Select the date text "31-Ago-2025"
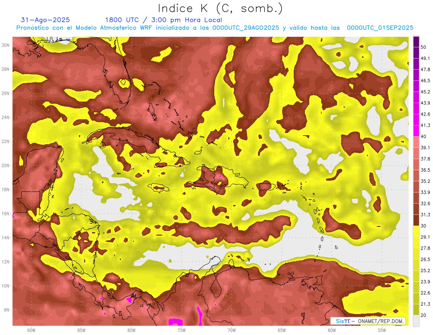The image size is (433, 335). click(45, 20)
